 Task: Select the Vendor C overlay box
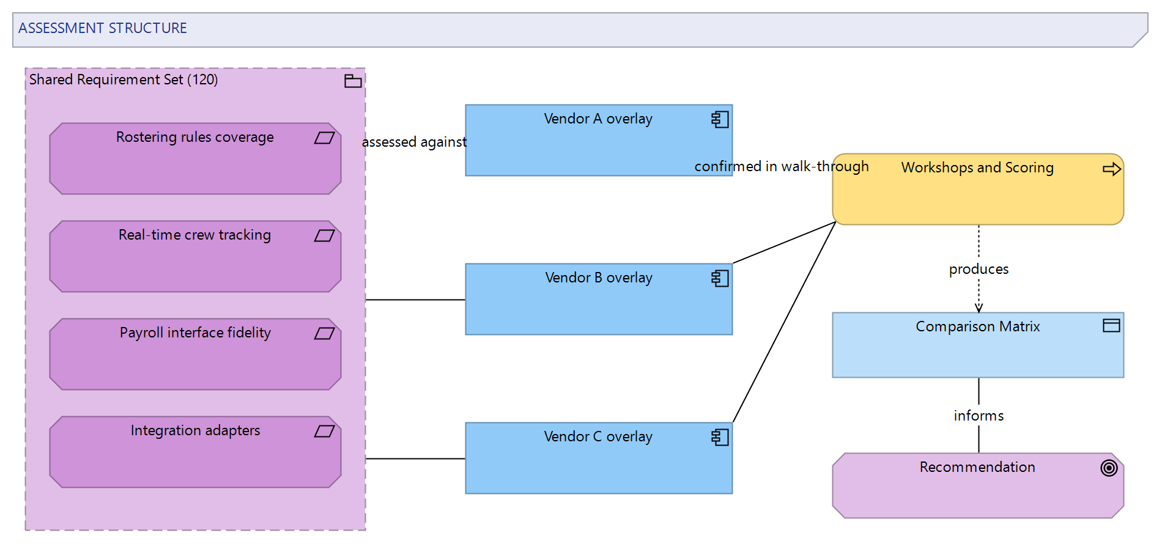click(x=599, y=458)
